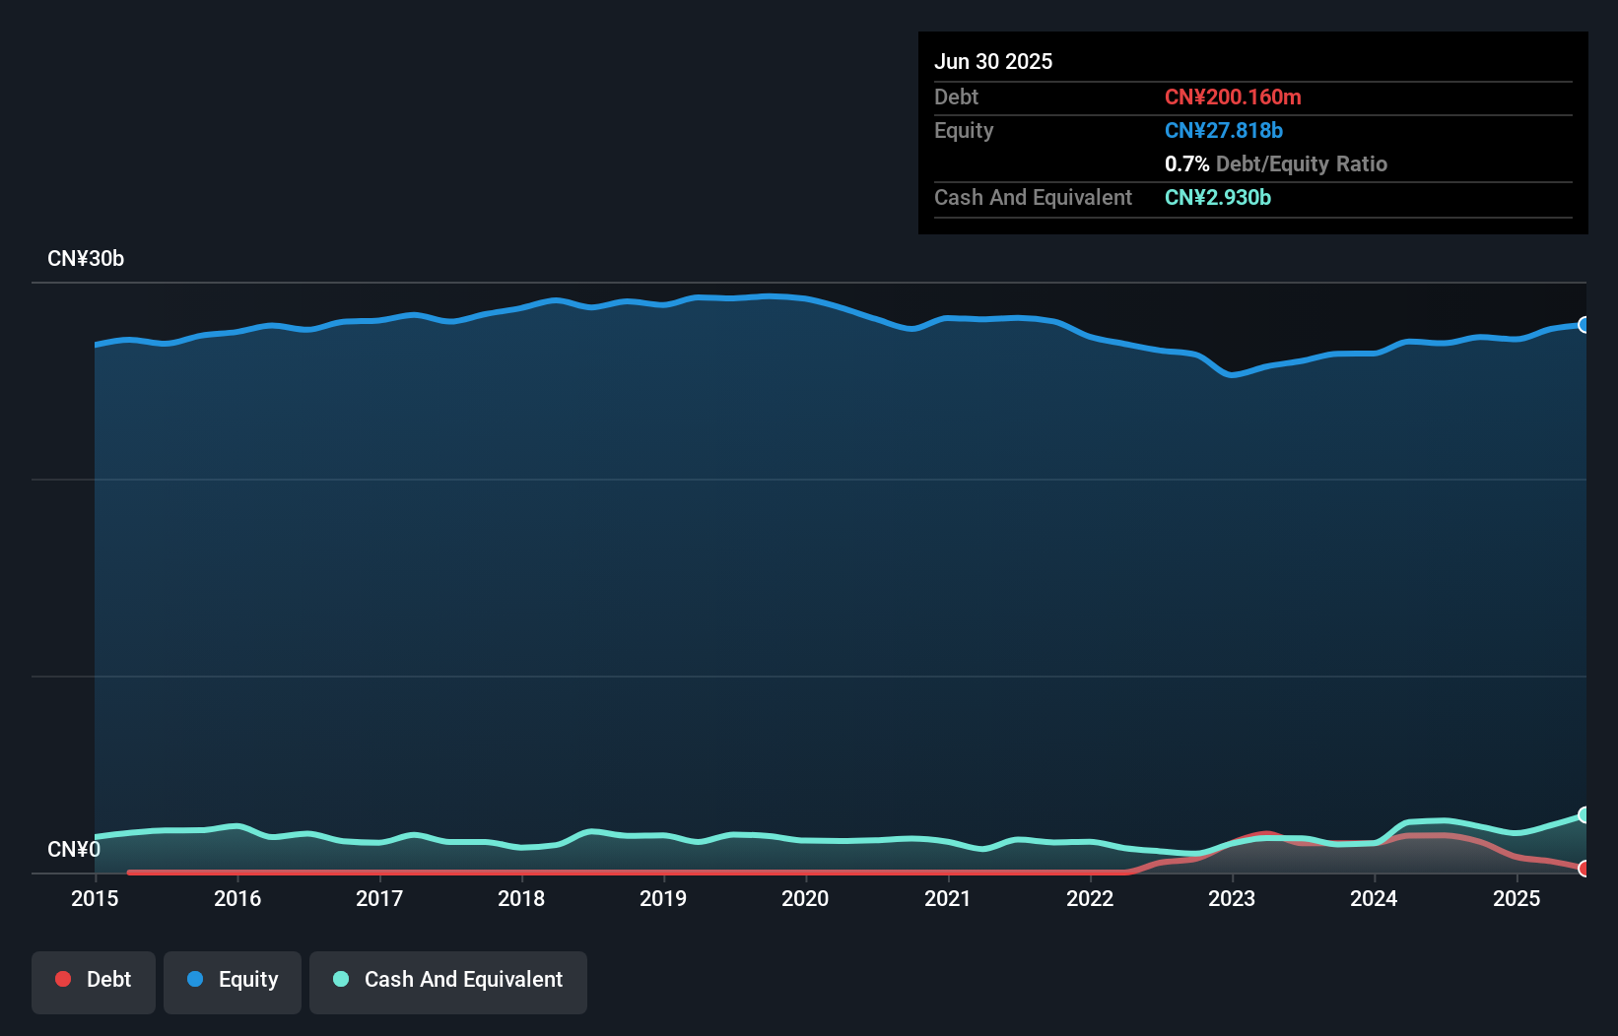Toggle Cash And Equivalent series legend text
The height and width of the screenshot is (1036, 1618).
pos(463,980)
